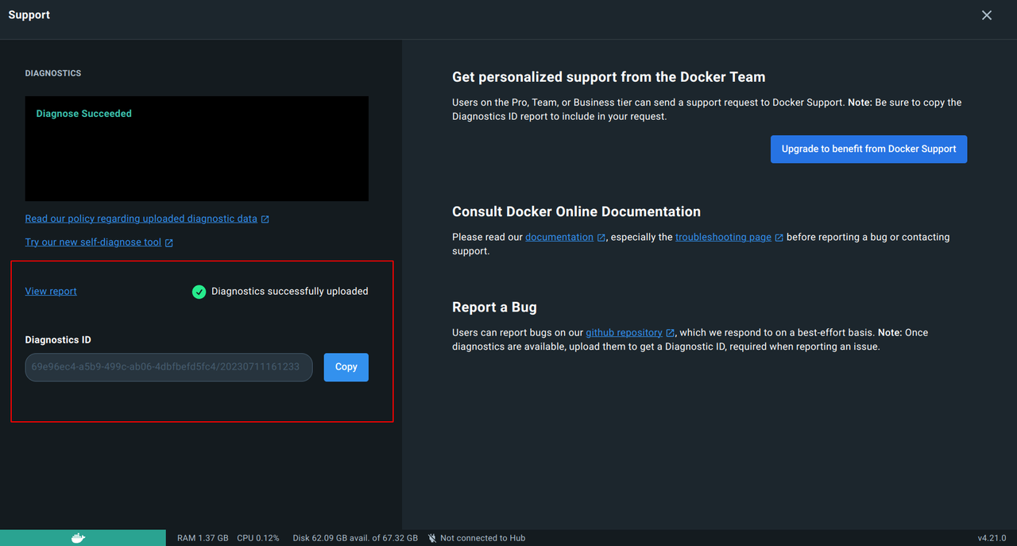Open the github repository link
Viewport: 1017px width, 546px height.
624,332
